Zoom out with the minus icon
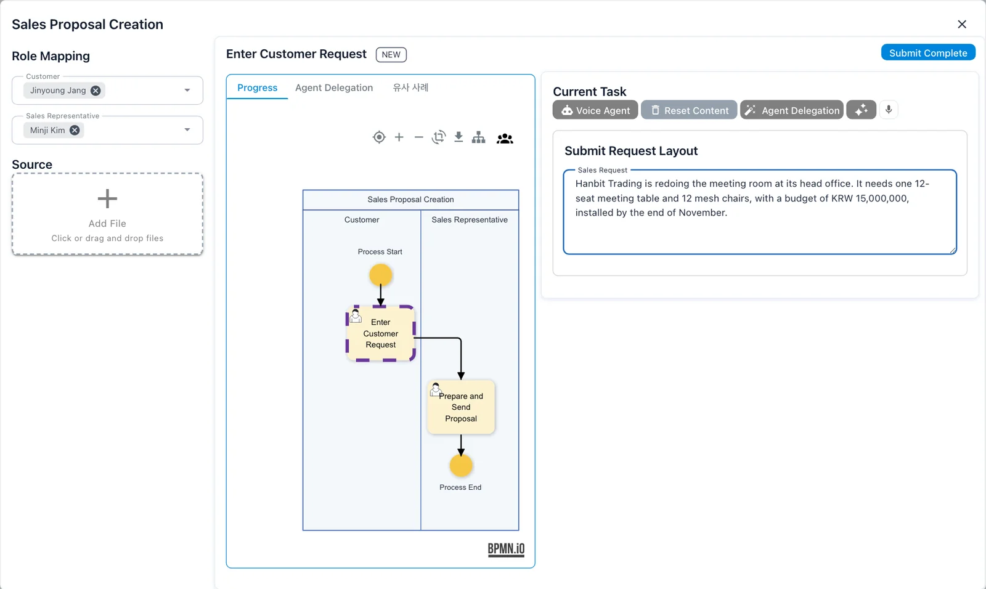 (419, 137)
